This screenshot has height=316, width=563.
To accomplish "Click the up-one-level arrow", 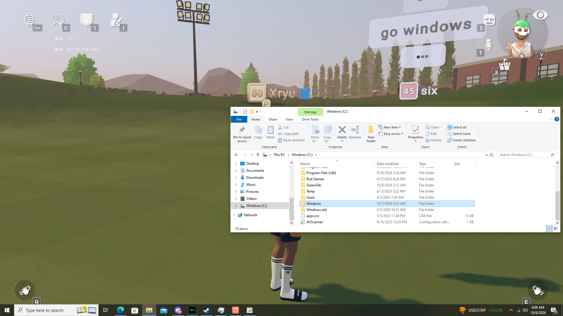I will pos(258,155).
